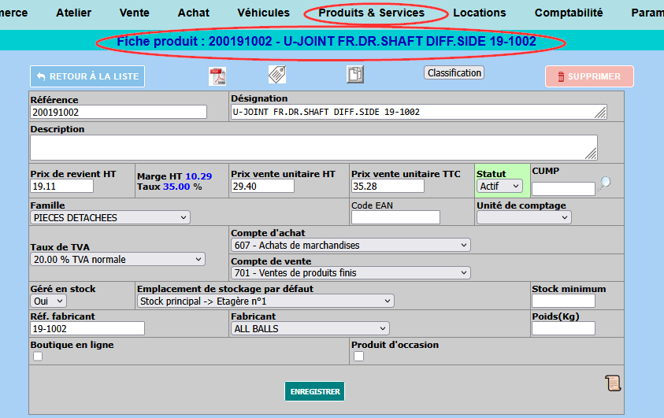Open the history scroll icon
The width and height of the screenshot is (664, 418).
point(613,383)
